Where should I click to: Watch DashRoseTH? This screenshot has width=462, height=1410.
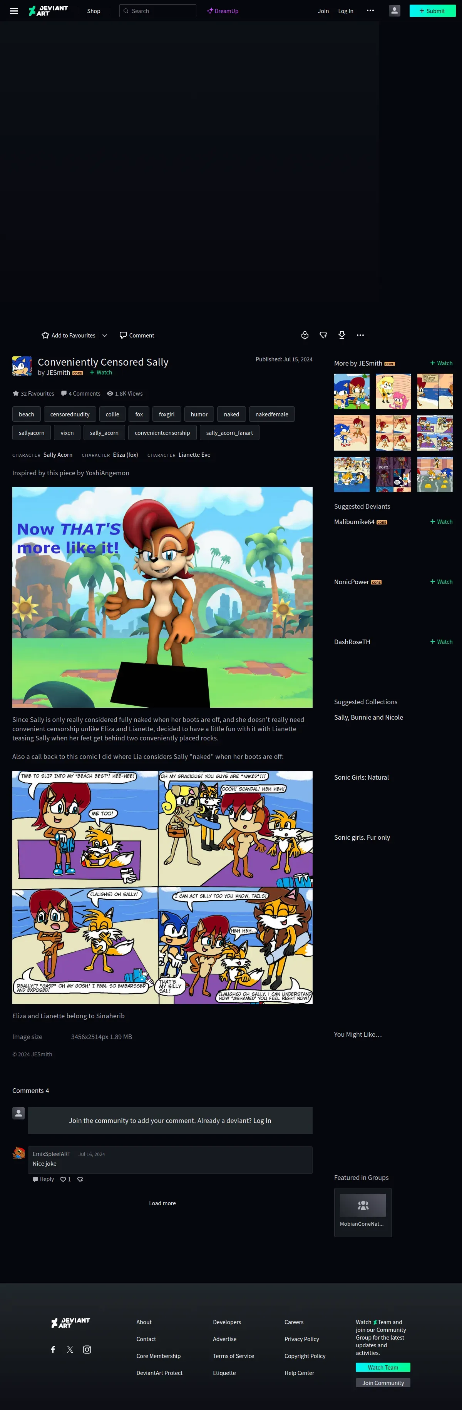(x=441, y=642)
